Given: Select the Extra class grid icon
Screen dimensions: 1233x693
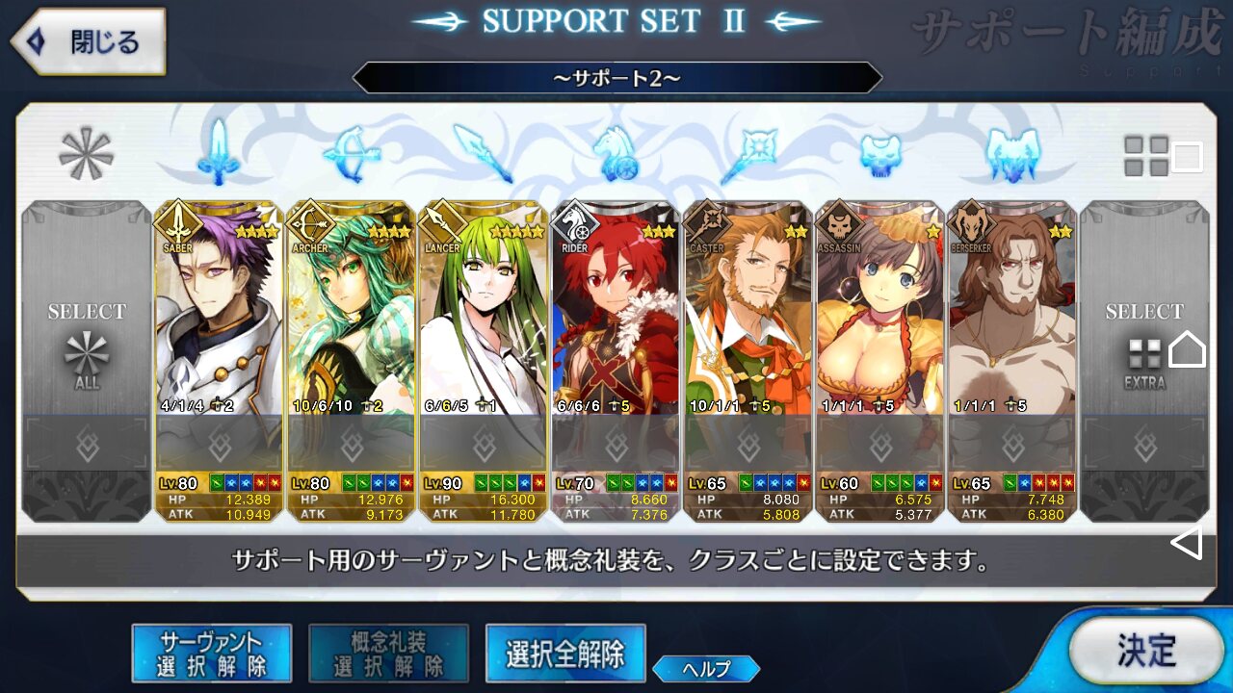Looking at the screenshot, I should 1146,155.
